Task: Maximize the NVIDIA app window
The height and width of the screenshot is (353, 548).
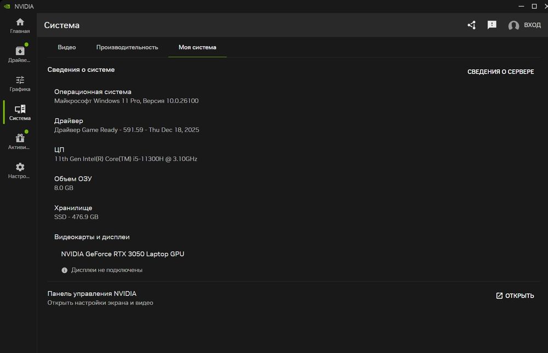Action: click(534, 6)
